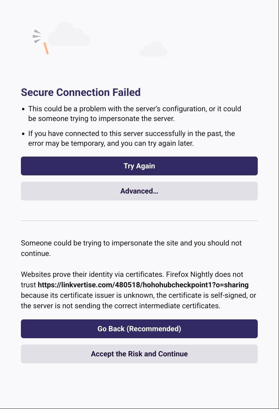Click the 'certificate is self-signed' text line
Image resolution: width=279 pixels, height=409 pixels.
click(138, 295)
